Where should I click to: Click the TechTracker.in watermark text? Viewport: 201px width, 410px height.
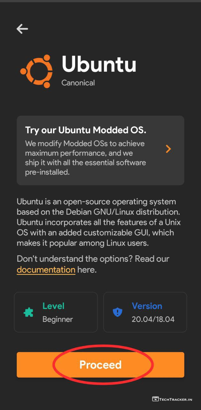pyautogui.click(x=176, y=399)
